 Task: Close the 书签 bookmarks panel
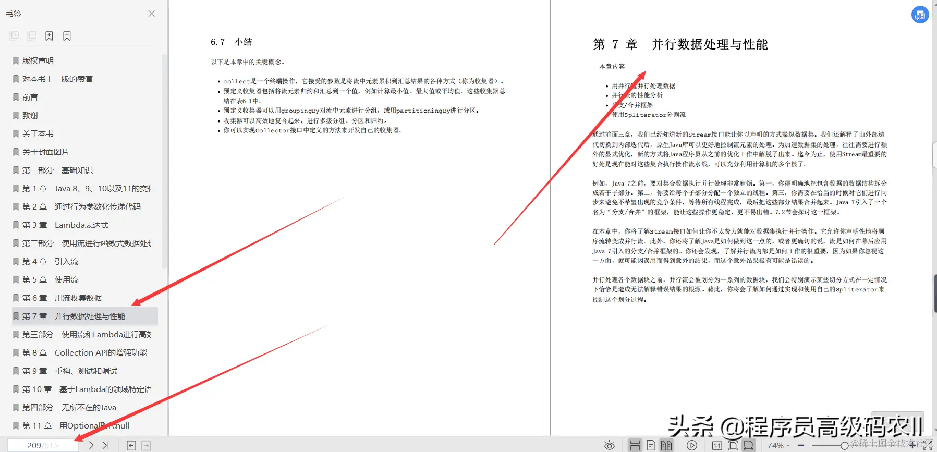(x=152, y=14)
